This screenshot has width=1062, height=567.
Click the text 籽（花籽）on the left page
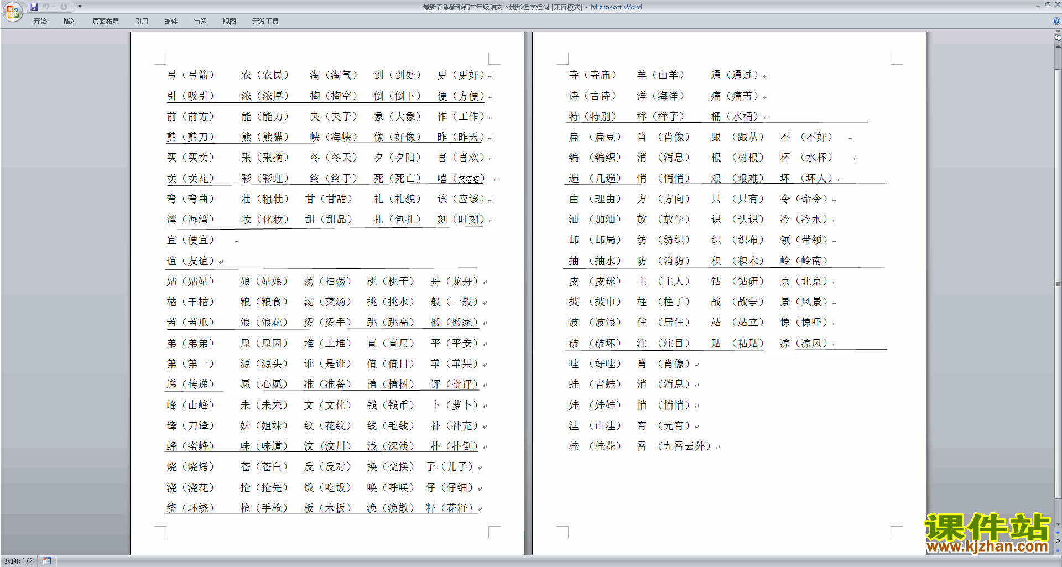[x=450, y=508]
